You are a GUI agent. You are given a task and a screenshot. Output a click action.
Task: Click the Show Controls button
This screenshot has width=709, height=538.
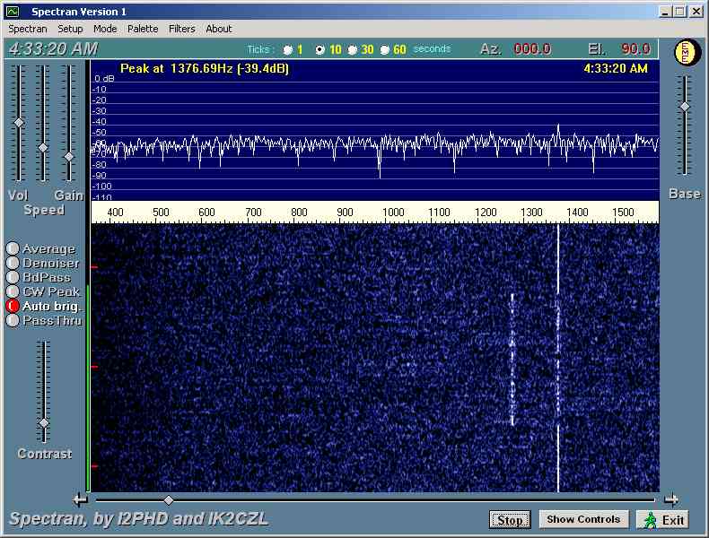pyautogui.click(x=583, y=519)
